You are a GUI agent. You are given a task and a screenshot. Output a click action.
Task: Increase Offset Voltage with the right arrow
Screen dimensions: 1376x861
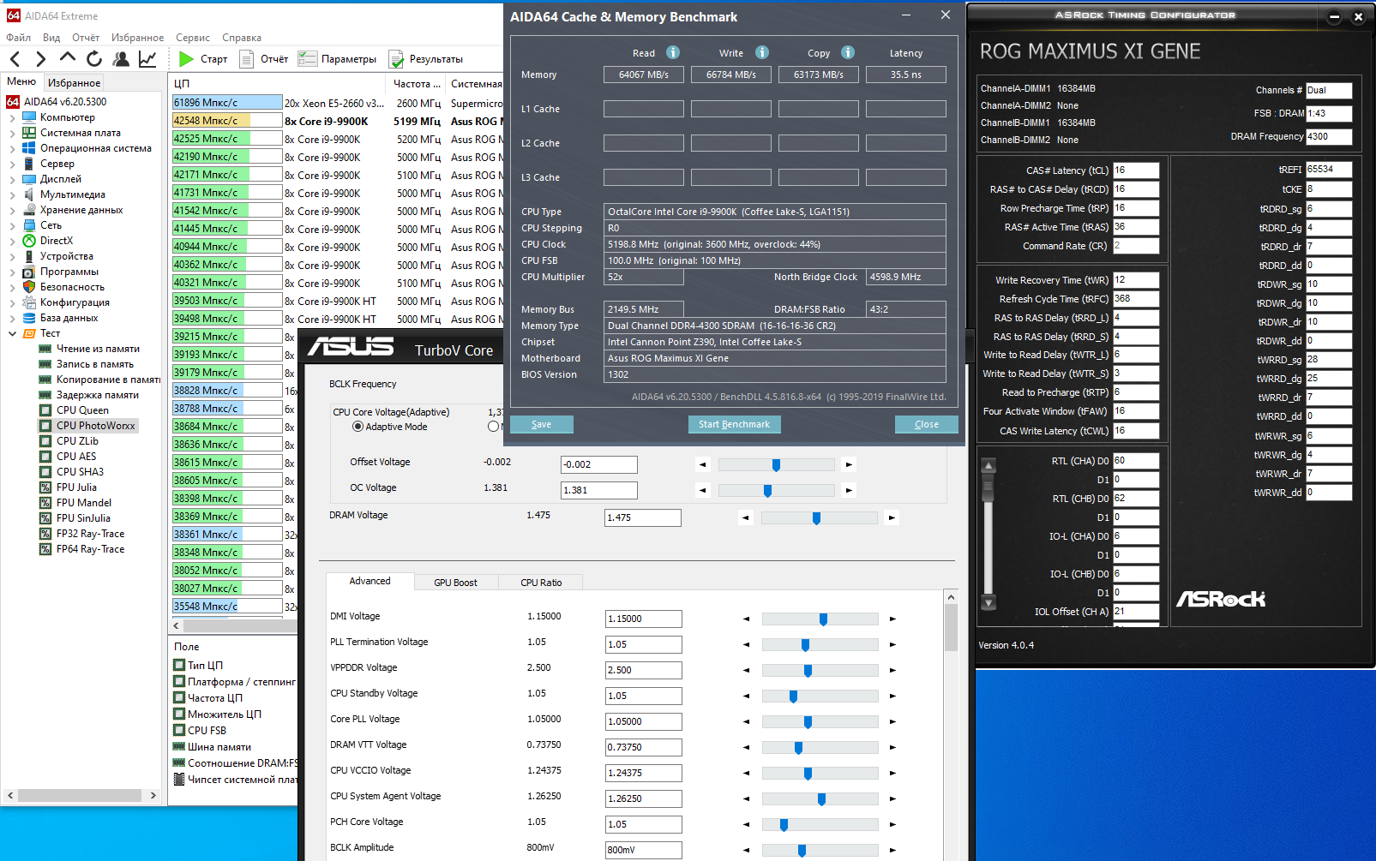click(849, 464)
